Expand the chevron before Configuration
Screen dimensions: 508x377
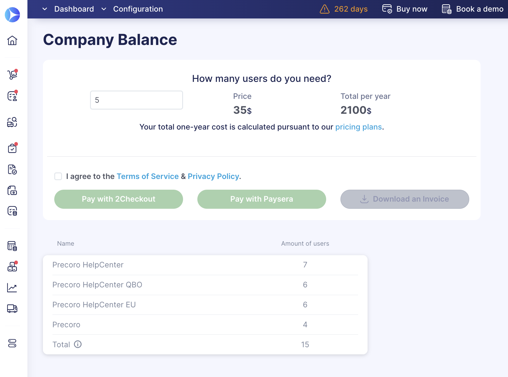click(x=104, y=9)
